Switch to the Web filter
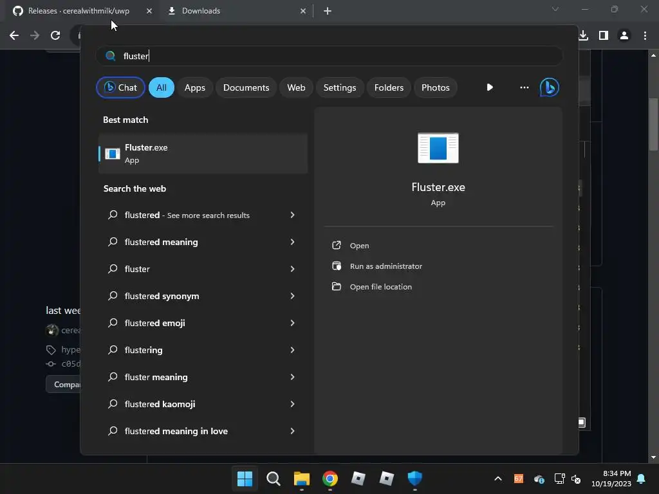The width and height of the screenshot is (659, 494). [296, 87]
